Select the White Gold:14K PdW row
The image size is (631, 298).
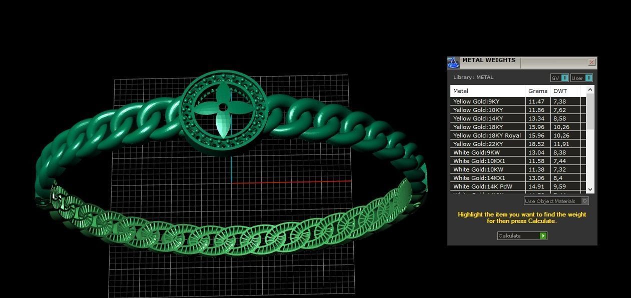(x=518, y=186)
